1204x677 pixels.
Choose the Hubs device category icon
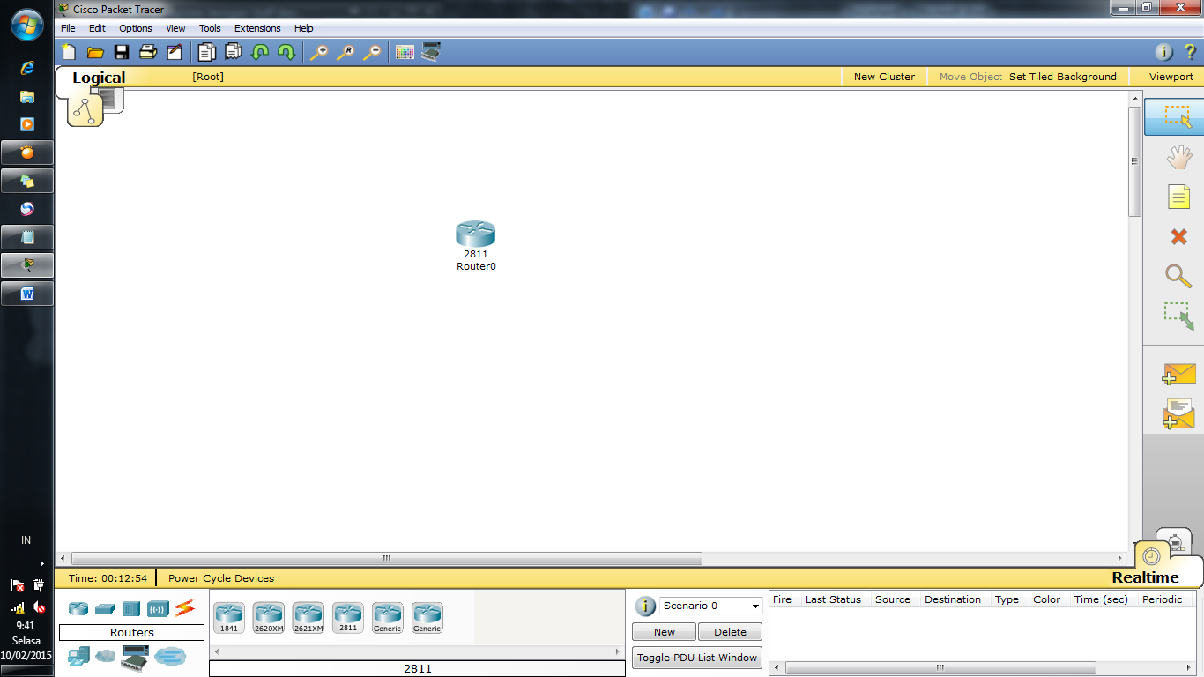coord(132,608)
